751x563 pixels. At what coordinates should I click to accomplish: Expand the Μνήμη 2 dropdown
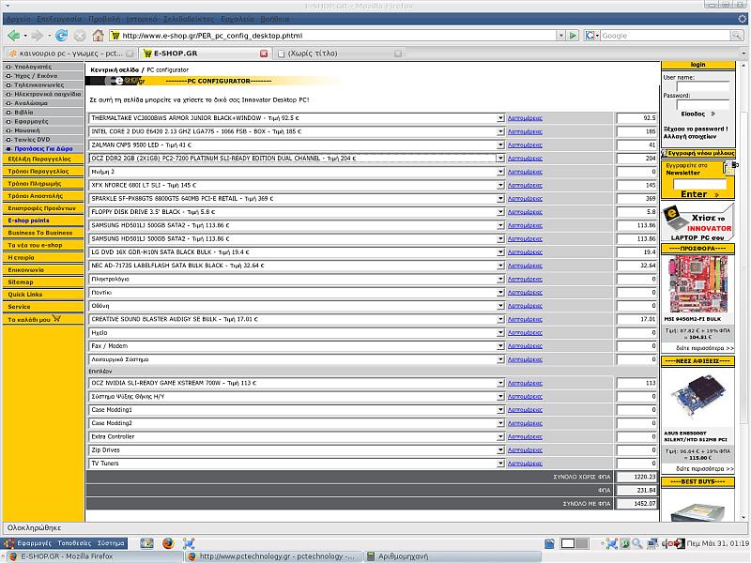click(500, 172)
